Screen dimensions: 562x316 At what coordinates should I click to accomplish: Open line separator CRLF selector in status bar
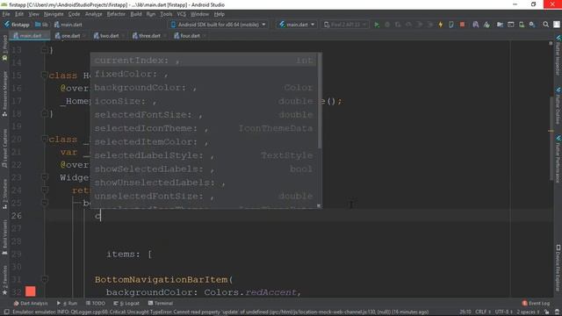point(483,312)
